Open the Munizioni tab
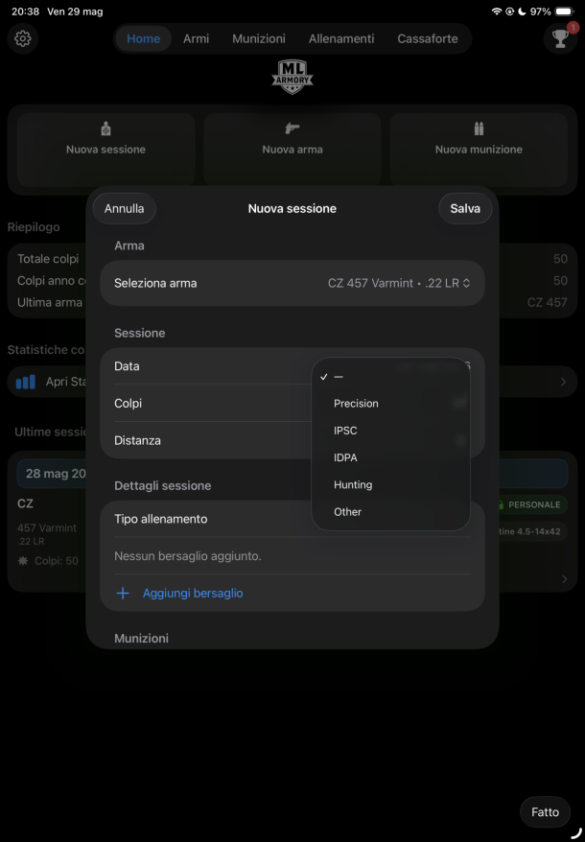 click(259, 38)
